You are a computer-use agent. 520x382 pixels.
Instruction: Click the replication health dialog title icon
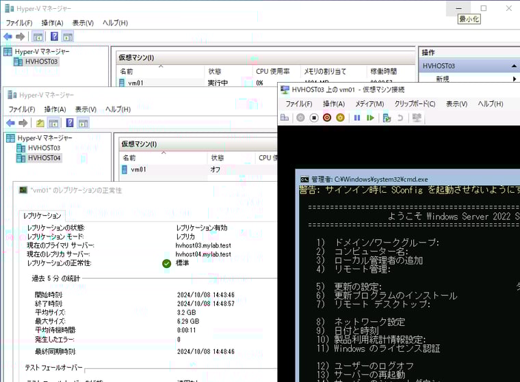[23, 190]
